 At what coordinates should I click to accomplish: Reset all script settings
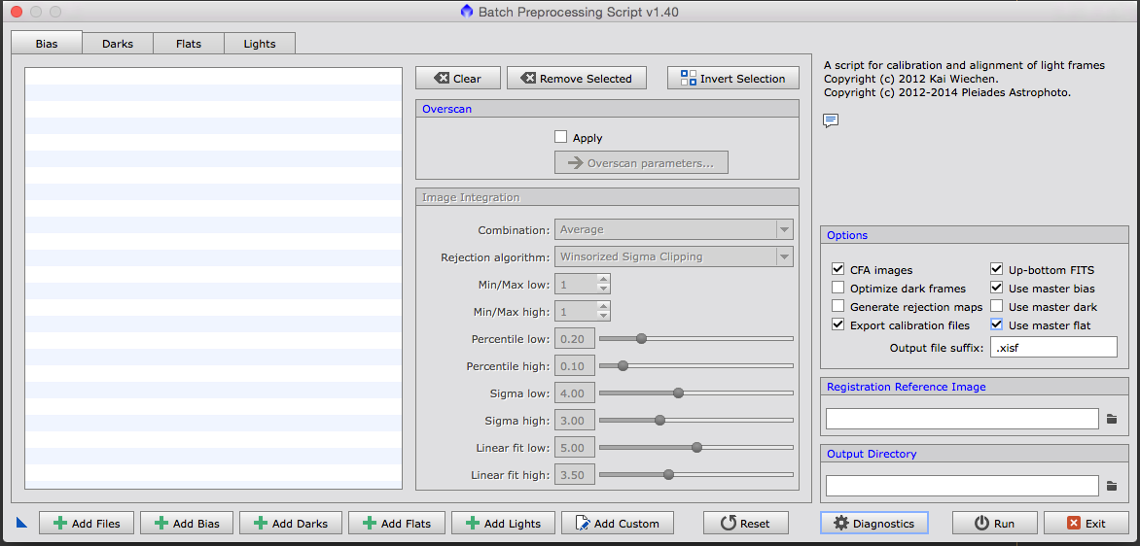click(746, 523)
